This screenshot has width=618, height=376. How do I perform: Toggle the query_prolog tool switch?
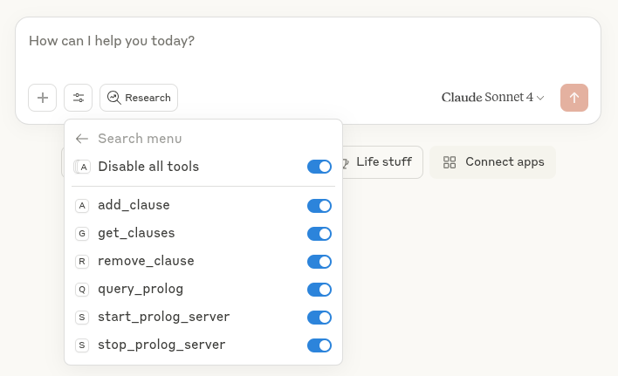tap(319, 290)
